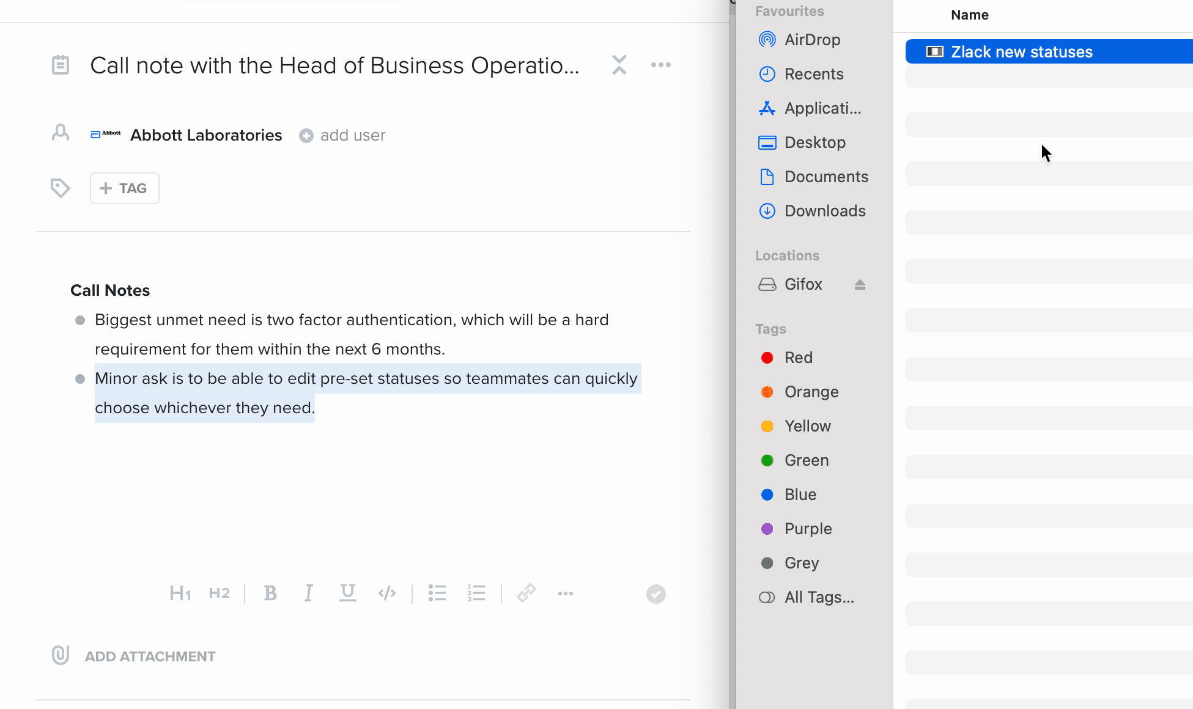
Task: Click the Zlack new statuses file icon
Action: coord(935,51)
